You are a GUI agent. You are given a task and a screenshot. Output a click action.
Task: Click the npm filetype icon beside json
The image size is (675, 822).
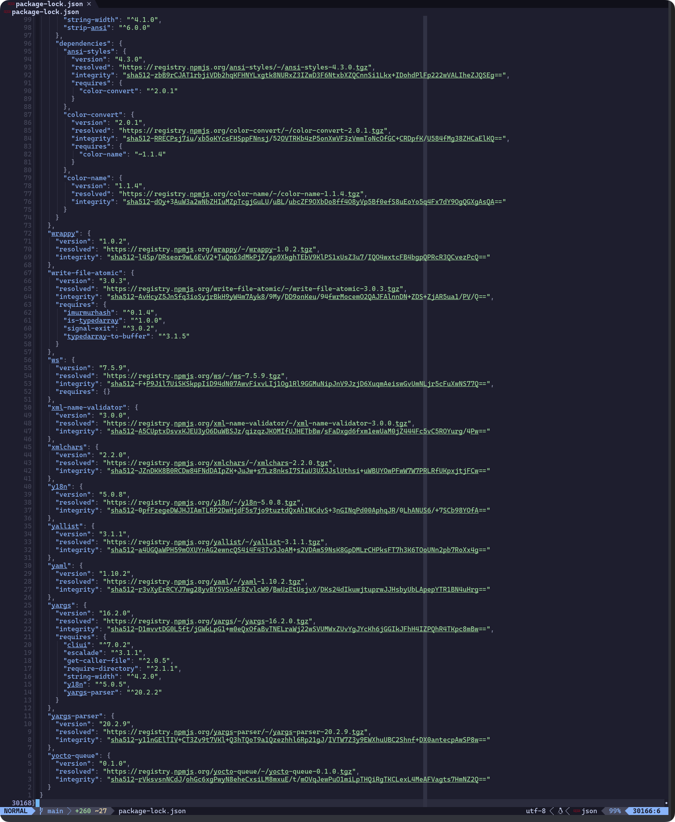coord(577,811)
